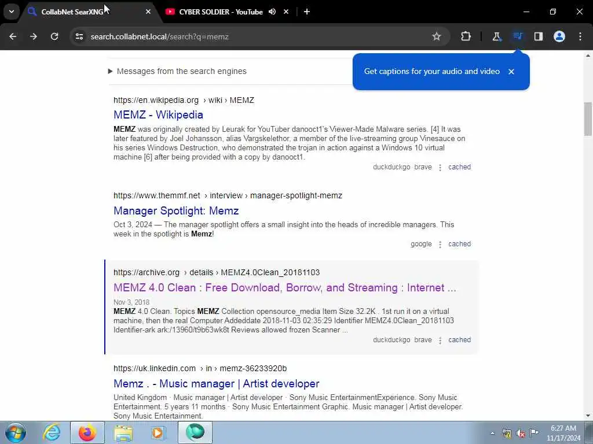The height and width of the screenshot is (444, 593).
Task: Mute the YouTube tab audio speaker icon
Action: [x=272, y=12]
